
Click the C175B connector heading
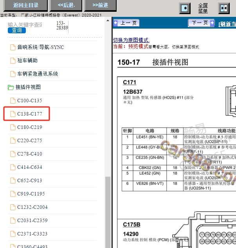[132, 224]
